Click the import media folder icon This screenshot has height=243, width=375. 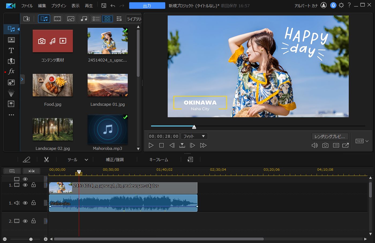[27, 19]
